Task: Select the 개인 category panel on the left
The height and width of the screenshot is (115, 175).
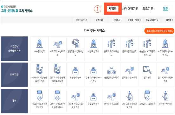Action: [14, 101]
